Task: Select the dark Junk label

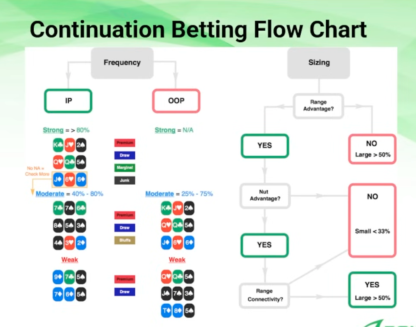Action: coord(125,180)
